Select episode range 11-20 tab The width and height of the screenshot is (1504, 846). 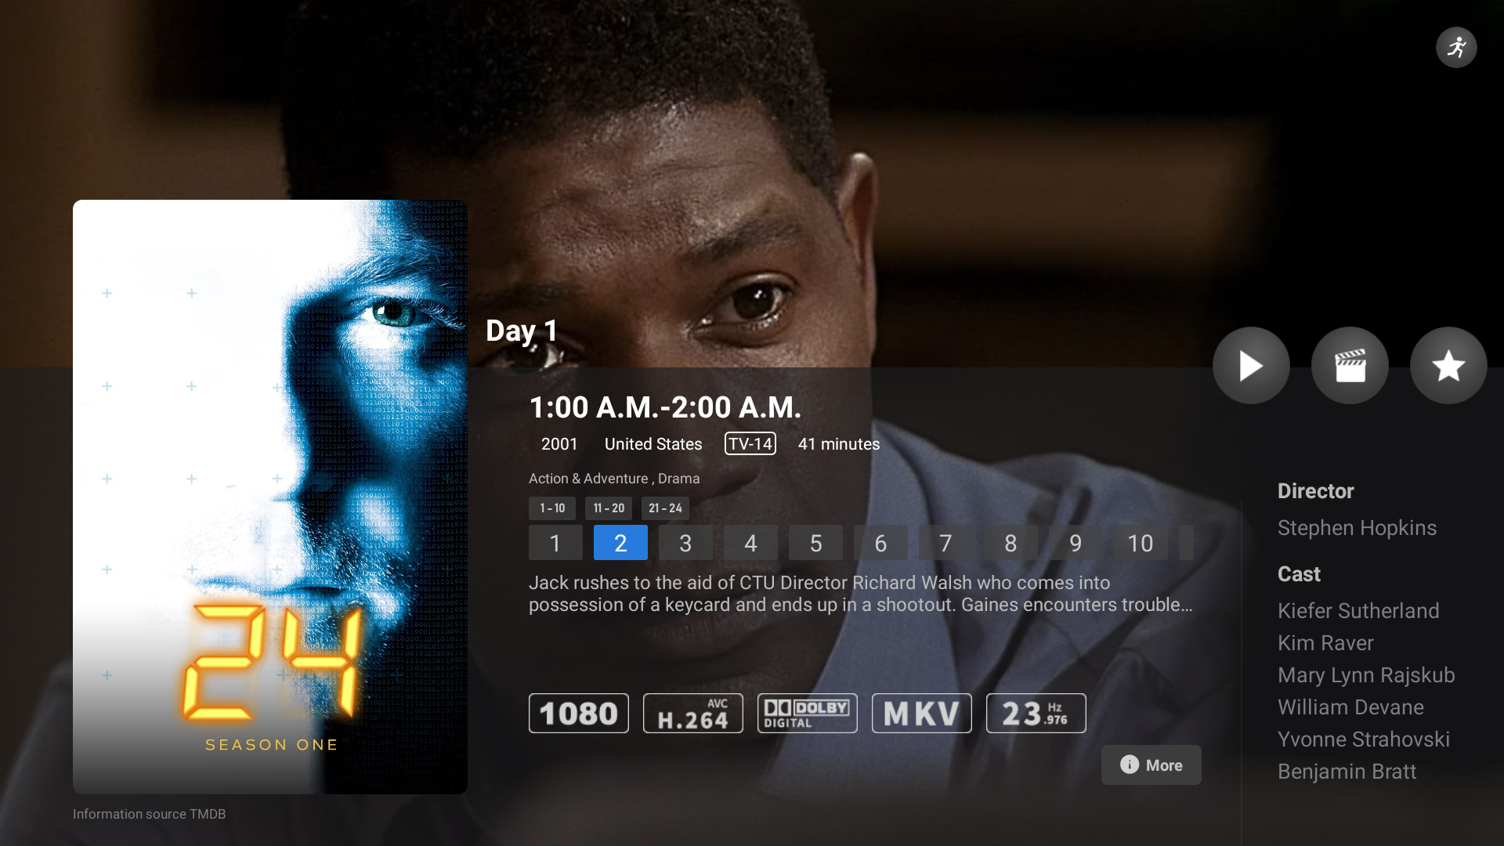609,508
